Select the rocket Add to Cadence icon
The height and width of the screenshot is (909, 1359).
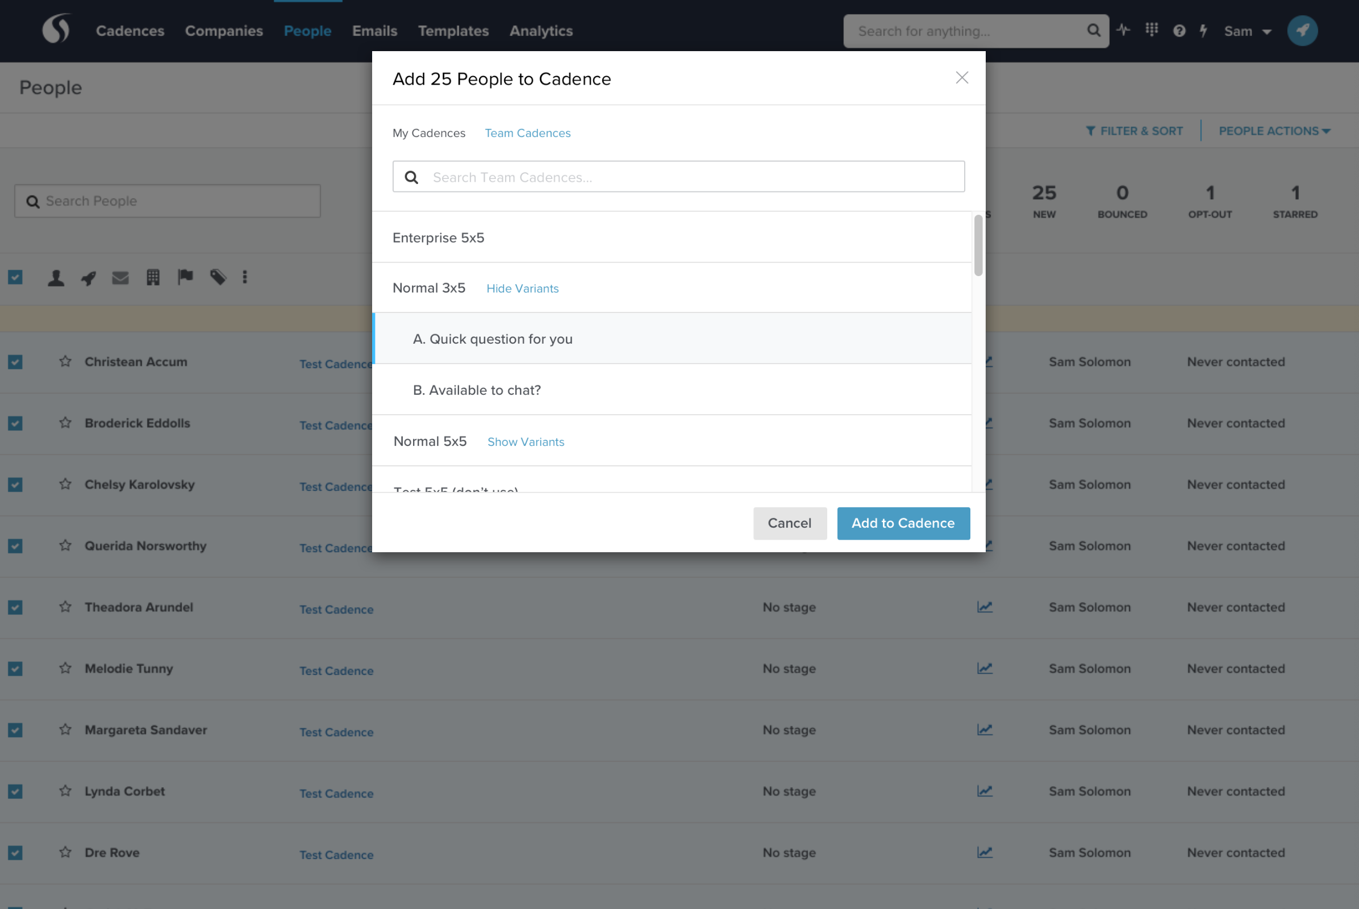coord(88,277)
